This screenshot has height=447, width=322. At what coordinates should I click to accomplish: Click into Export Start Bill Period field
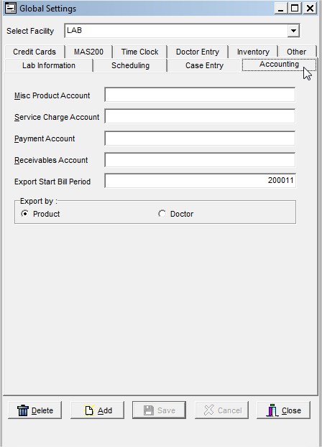(200, 181)
